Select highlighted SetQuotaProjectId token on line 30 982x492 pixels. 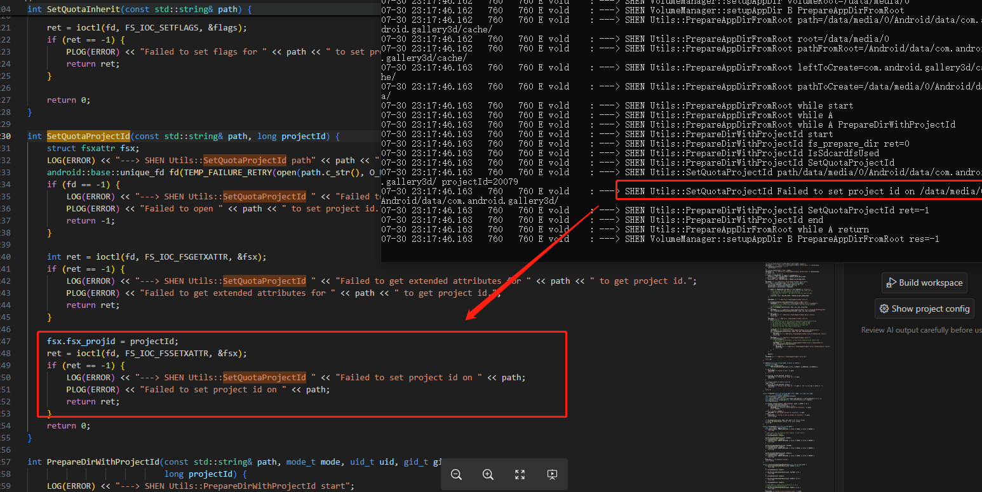[x=88, y=136]
